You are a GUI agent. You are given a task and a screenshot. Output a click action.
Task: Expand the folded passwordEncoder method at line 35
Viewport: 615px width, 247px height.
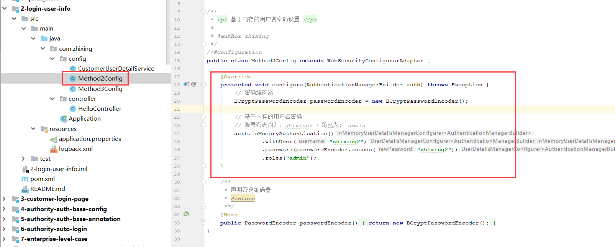pos(203,222)
